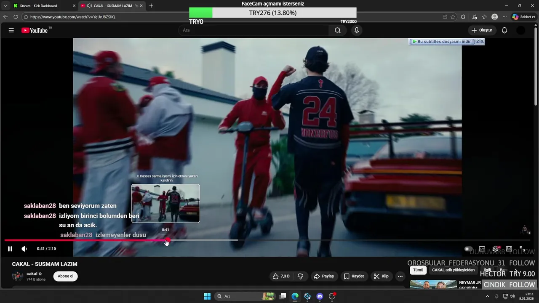Show hidden system tray icons

(x=488, y=296)
